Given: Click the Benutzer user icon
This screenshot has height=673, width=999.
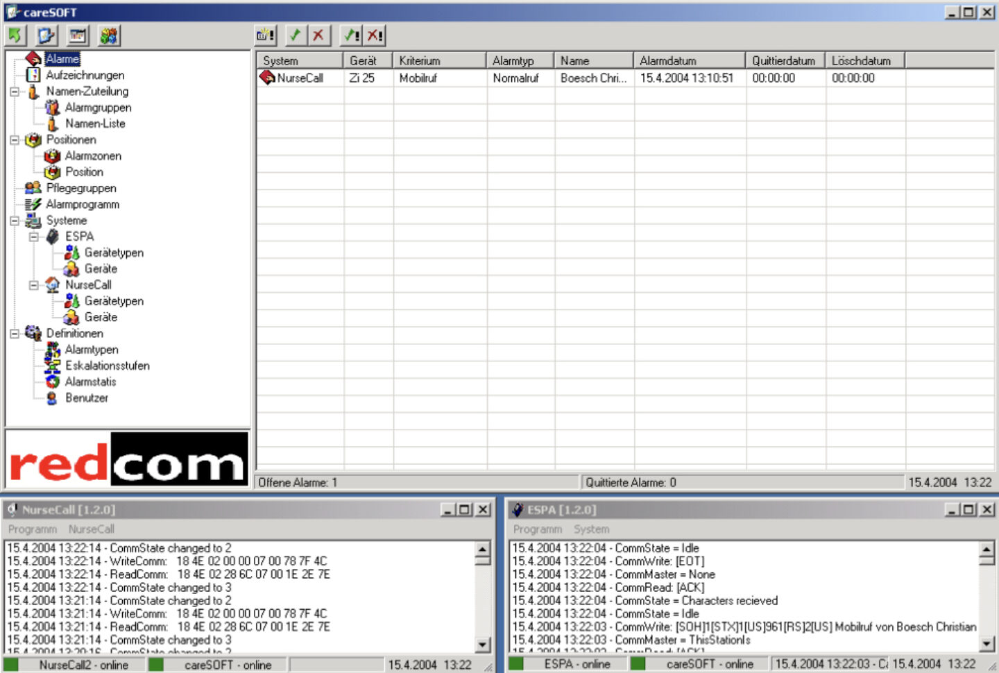Looking at the screenshot, I should (x=52, y=398).
